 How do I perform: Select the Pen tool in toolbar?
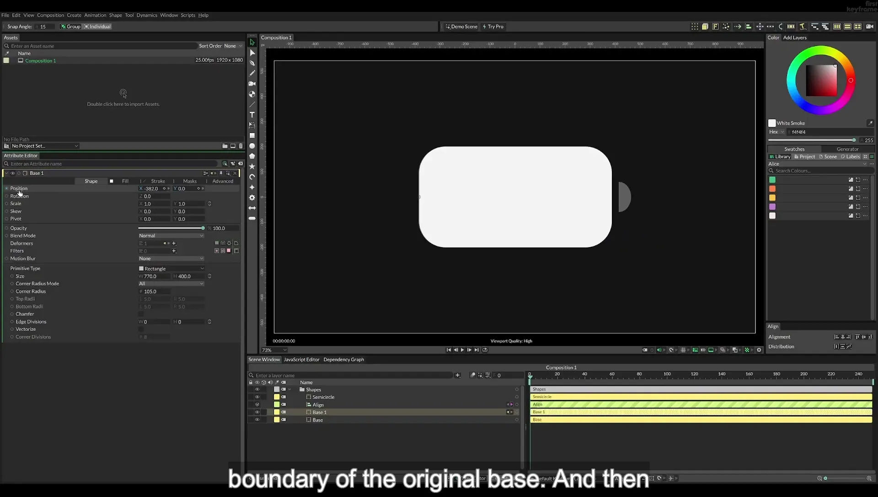[252, 63]
